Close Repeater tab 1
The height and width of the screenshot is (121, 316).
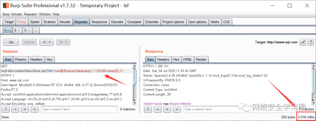[9, 31]
